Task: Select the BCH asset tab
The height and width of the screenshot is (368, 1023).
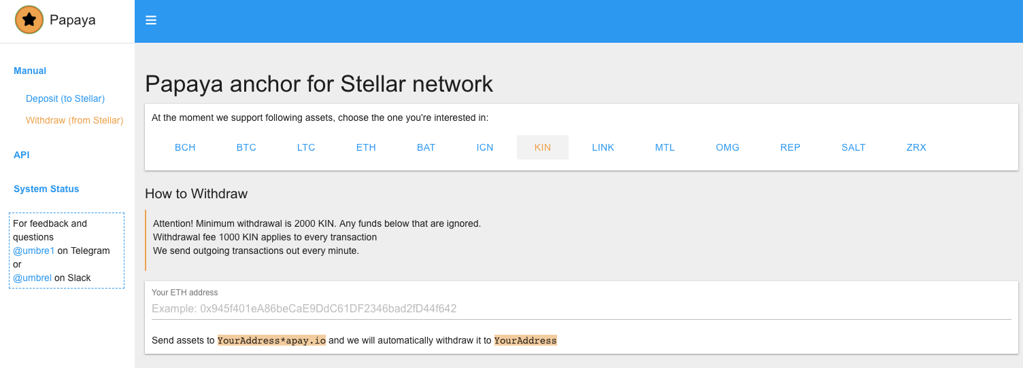Action: click(185, 147)
